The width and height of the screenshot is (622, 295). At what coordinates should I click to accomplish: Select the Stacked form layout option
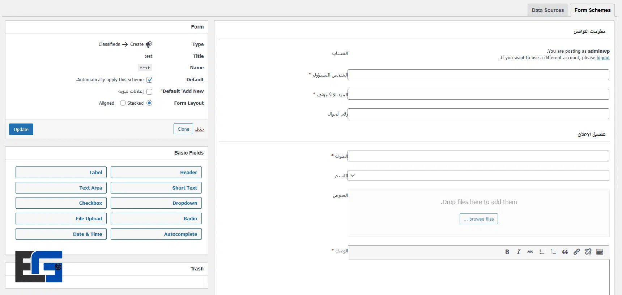[x=149, y=103]
